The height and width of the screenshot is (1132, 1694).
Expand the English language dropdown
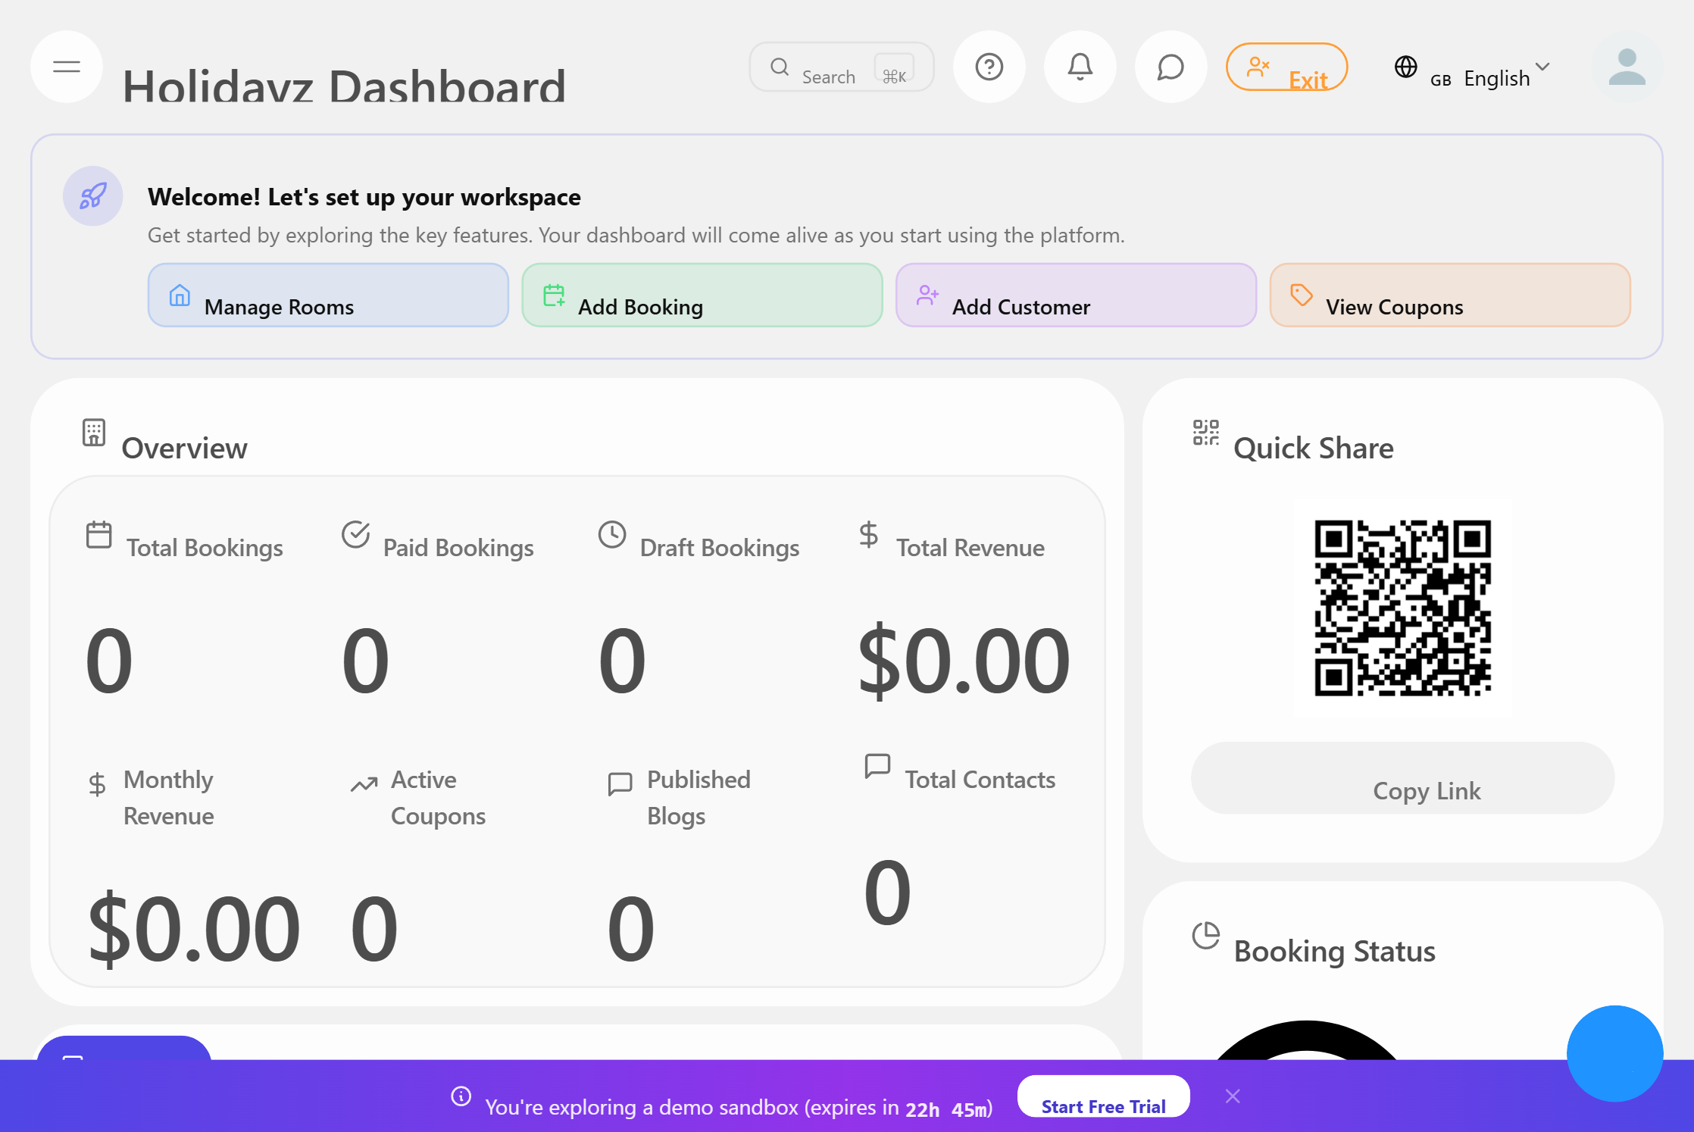click(1496, 77)
